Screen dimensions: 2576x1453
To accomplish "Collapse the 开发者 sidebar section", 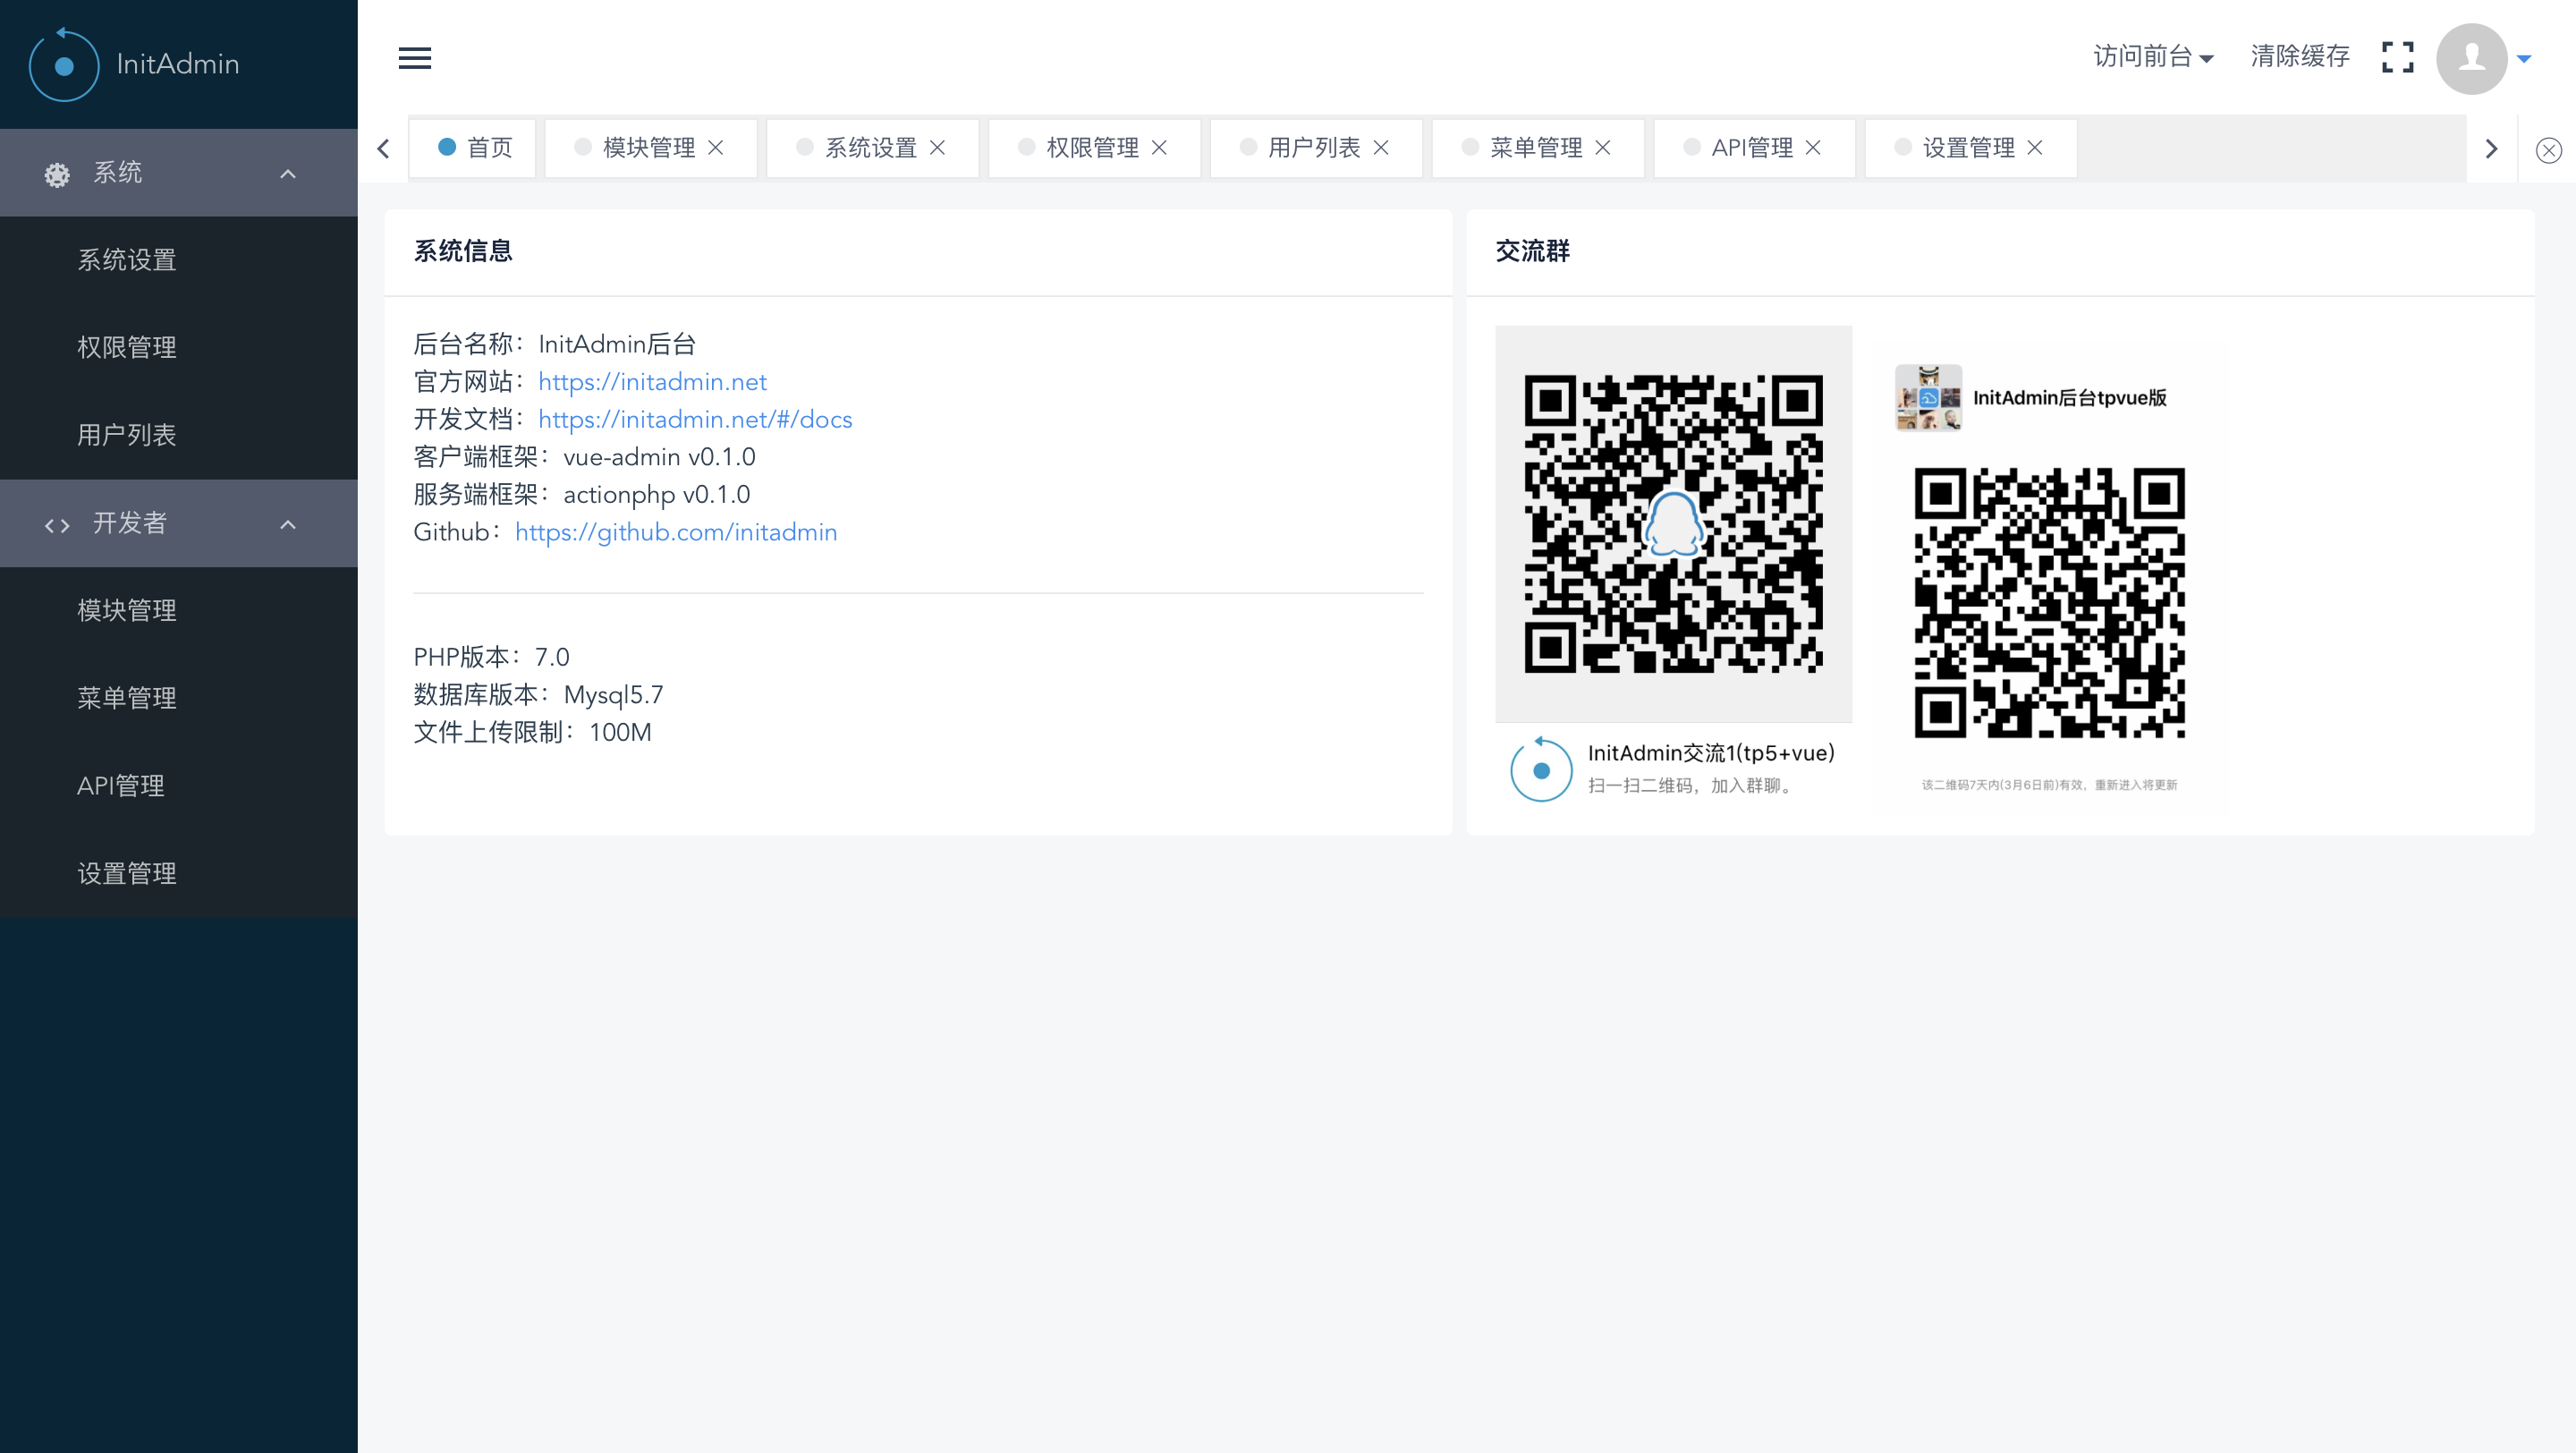I will 288,524.
